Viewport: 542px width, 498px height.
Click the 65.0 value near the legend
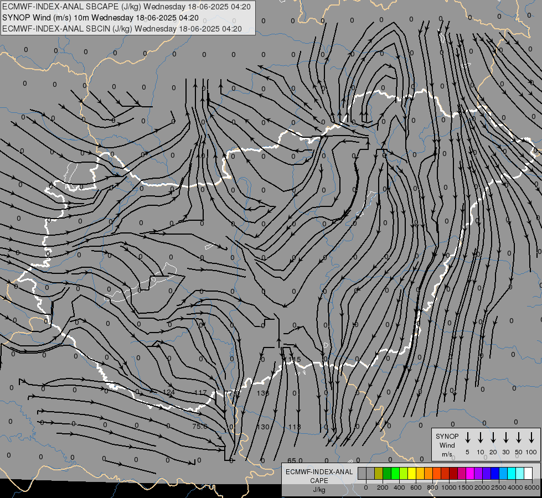pyautogui.click(x=295, y=460)
